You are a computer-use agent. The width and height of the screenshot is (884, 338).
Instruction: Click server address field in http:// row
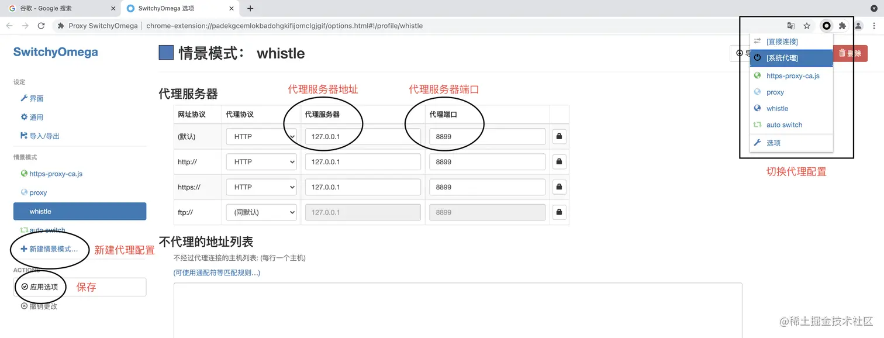[x=363, y=162]
